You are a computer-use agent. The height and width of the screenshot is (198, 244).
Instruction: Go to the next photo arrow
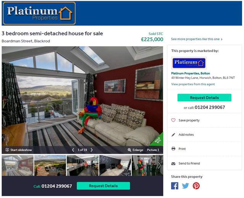coord(91,150)
